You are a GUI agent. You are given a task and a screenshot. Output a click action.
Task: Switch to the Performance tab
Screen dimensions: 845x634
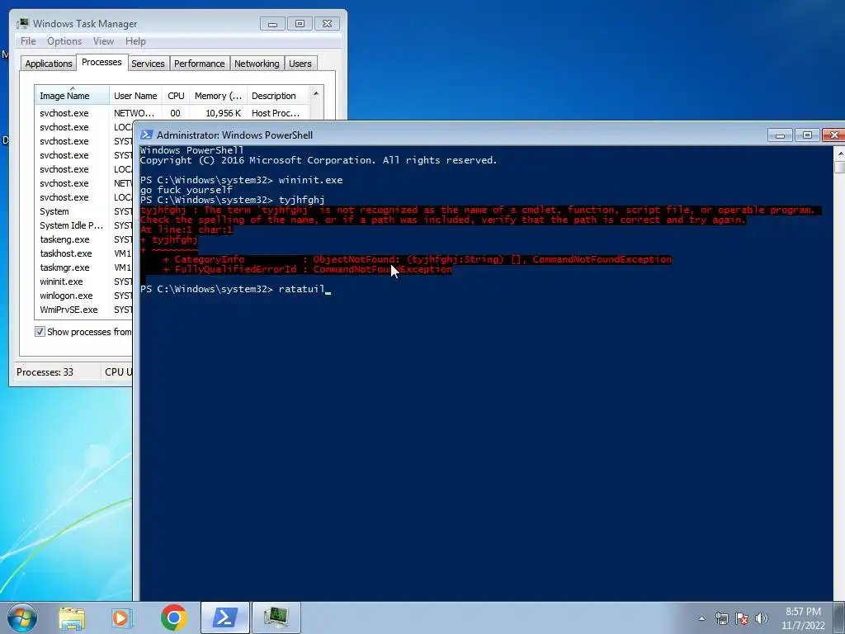click(200, 64)
